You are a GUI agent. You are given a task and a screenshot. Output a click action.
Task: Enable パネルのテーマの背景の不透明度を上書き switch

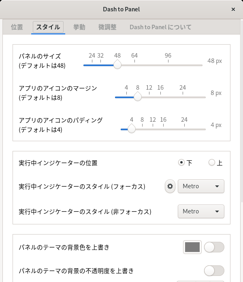point(214,271)
